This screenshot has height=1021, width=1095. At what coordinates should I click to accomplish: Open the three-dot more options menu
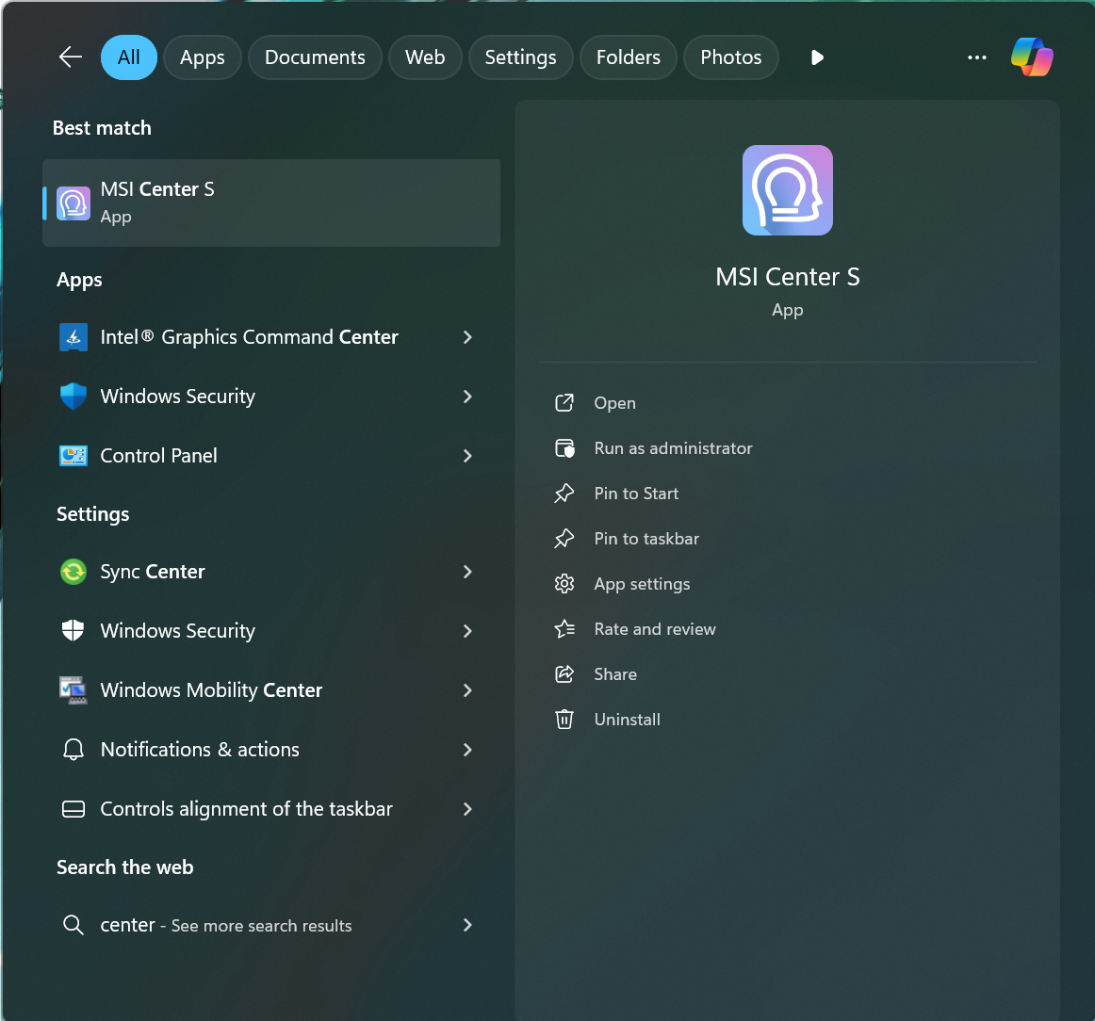[977, 57]
